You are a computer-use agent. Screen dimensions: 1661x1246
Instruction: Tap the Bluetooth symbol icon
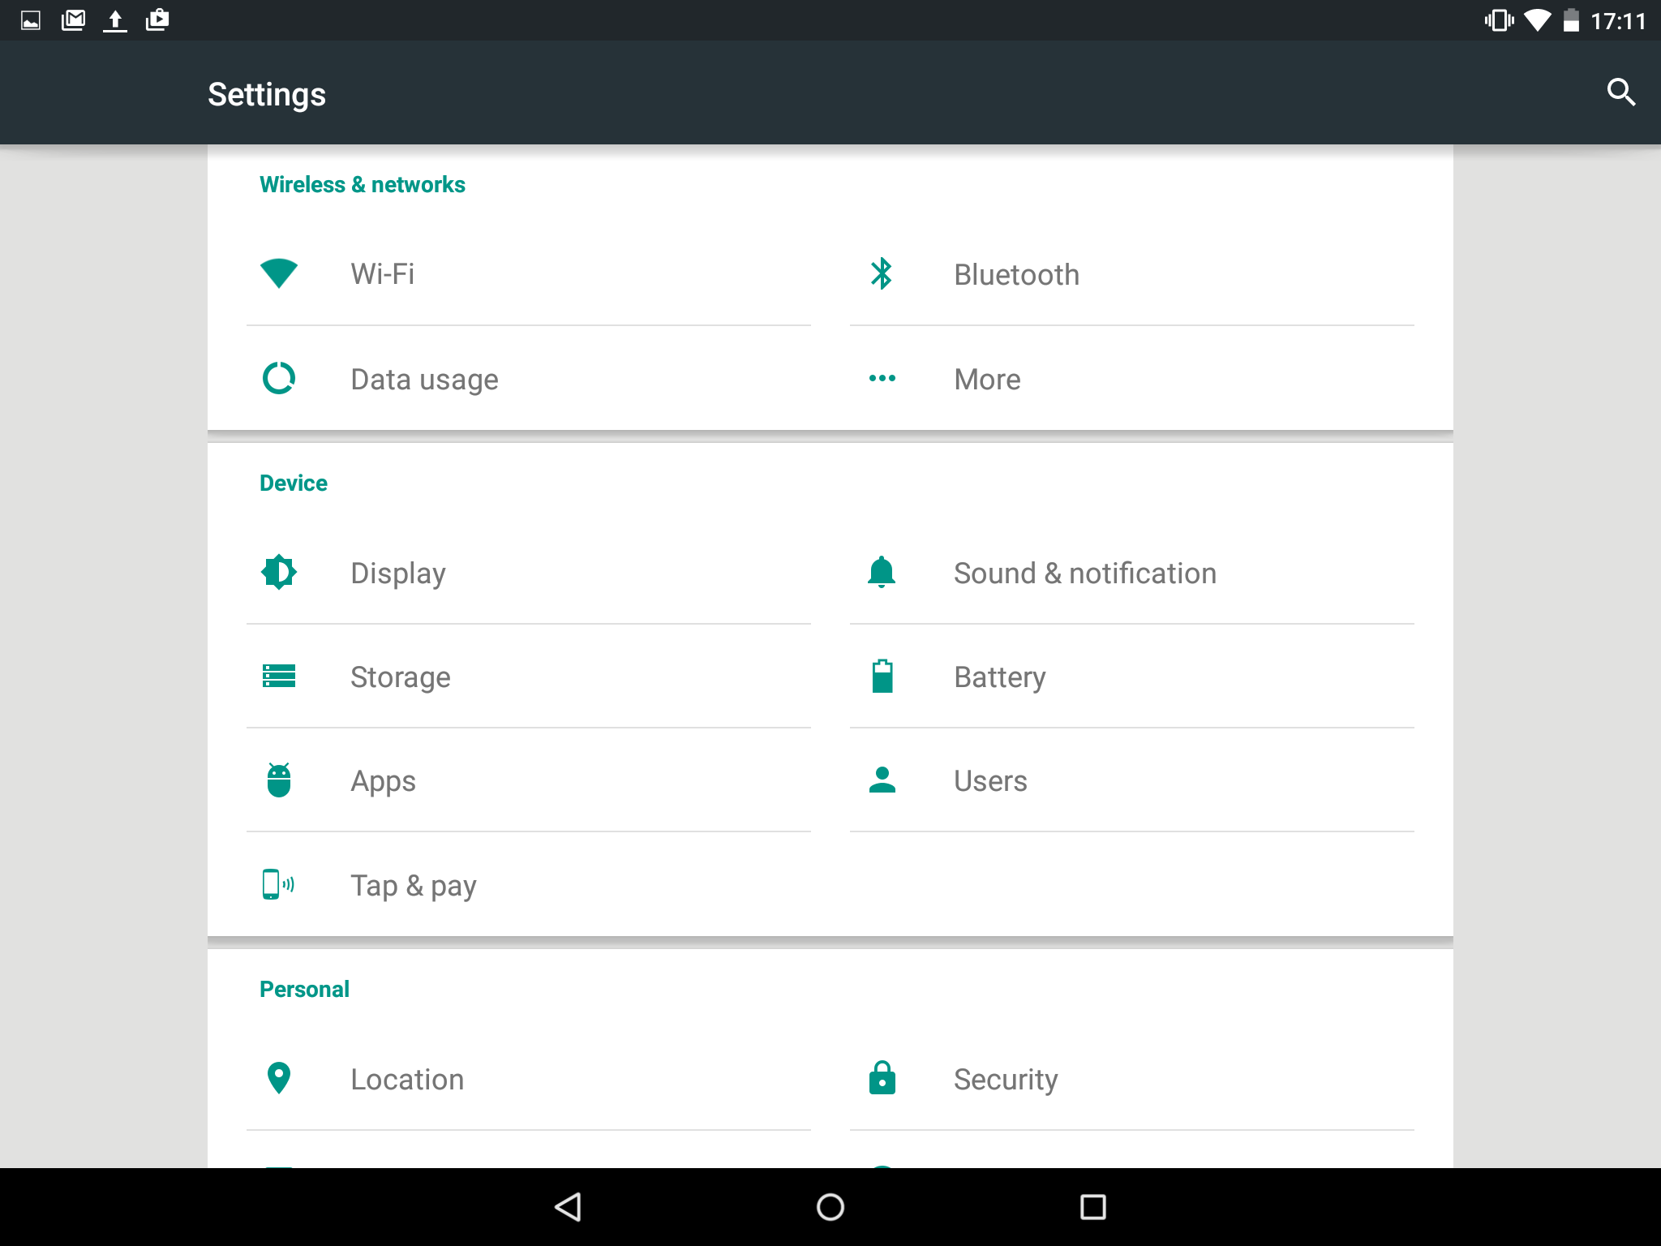tap(882, 274)
